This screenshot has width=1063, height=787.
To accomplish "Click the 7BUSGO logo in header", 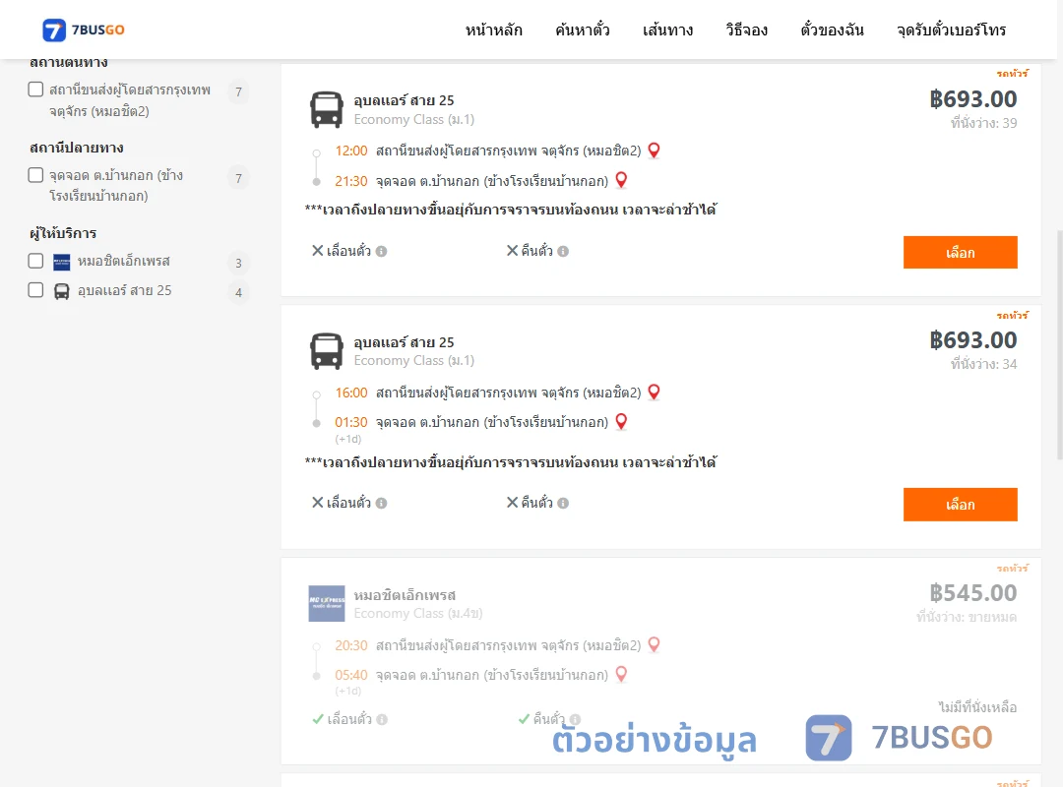I will tap(84, 30).
